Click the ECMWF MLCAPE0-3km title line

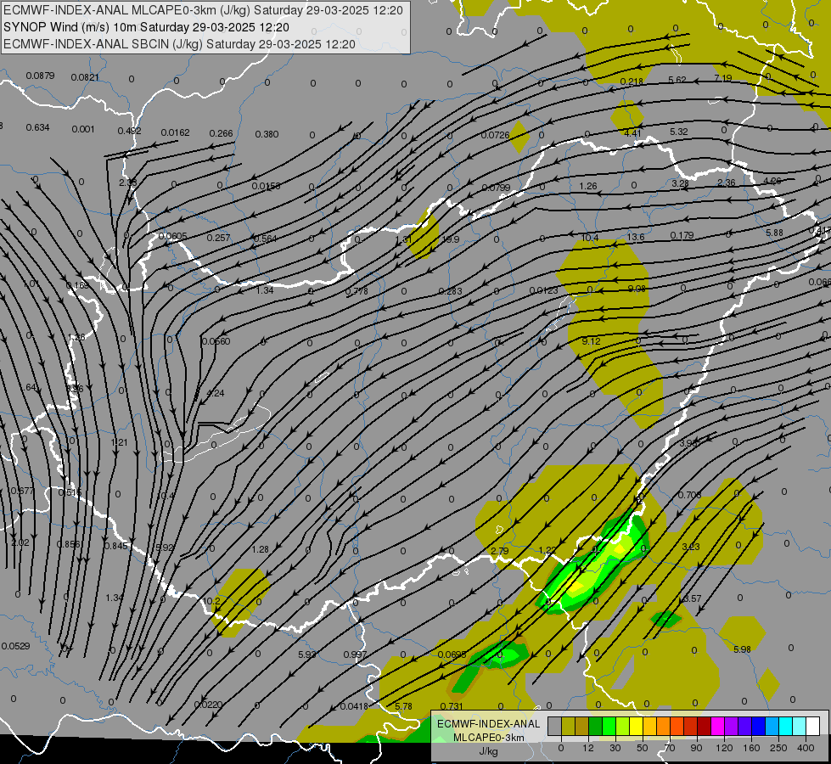[204, 10]
